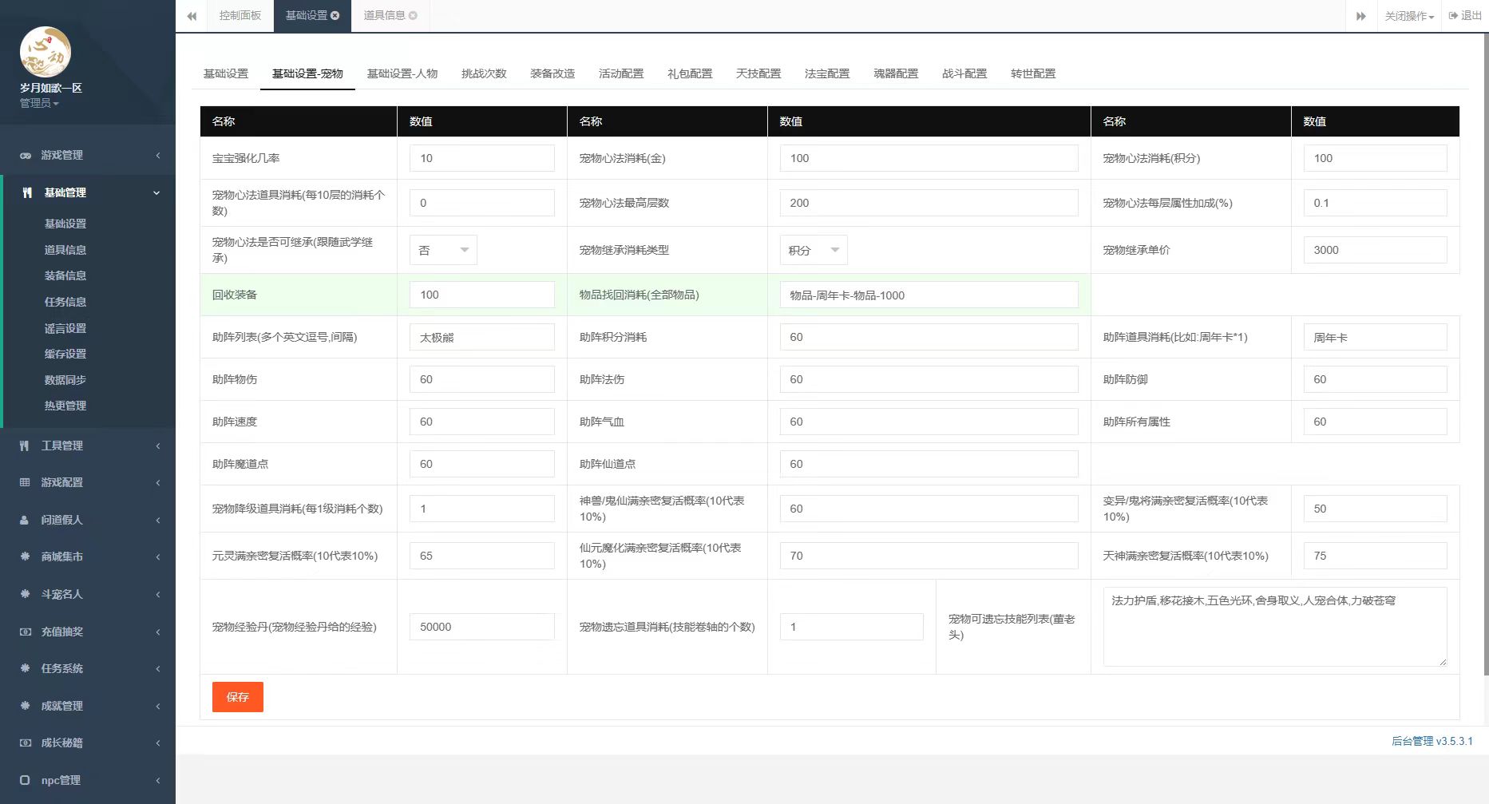Open the 关闭操作 dropdown
The height and width of the screenshot is (804, 1489).
click(1409, 16)
